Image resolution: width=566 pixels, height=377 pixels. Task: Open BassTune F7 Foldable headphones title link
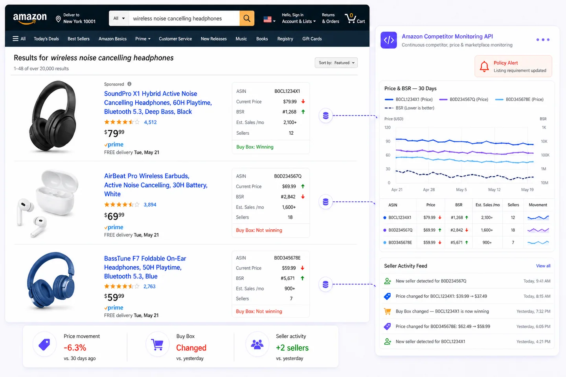145,267
